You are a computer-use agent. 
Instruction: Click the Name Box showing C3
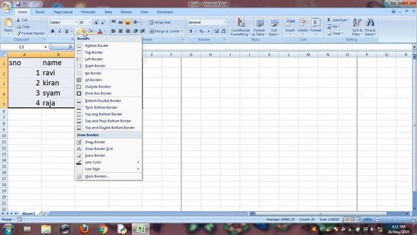[x=22, y=47]
